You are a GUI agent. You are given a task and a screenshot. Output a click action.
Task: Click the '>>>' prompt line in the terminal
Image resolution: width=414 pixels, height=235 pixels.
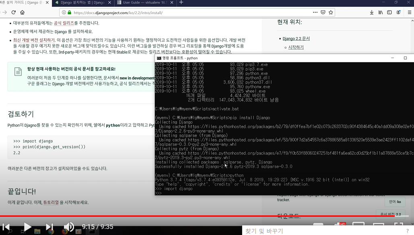(x=158, y=193)
